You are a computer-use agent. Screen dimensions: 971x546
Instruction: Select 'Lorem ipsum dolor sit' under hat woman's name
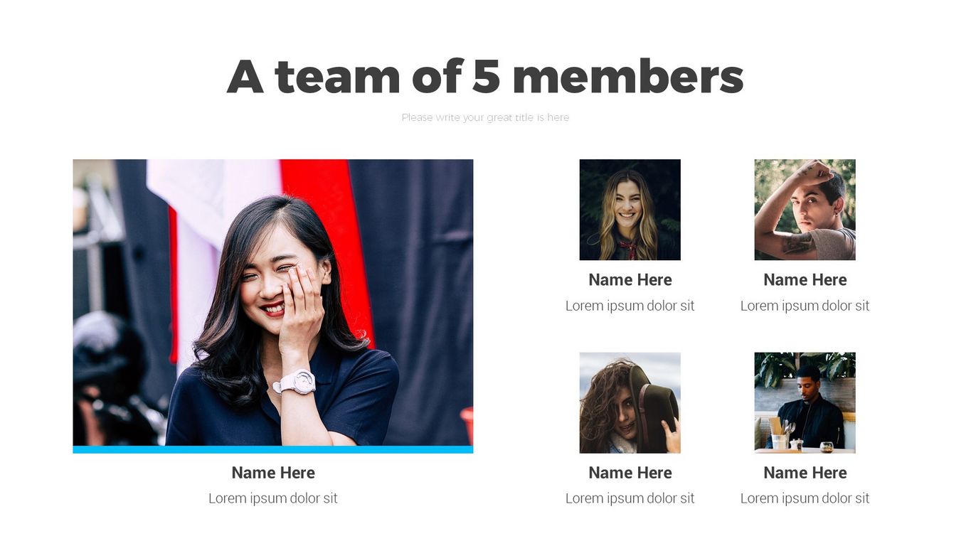tap(630, 498)
